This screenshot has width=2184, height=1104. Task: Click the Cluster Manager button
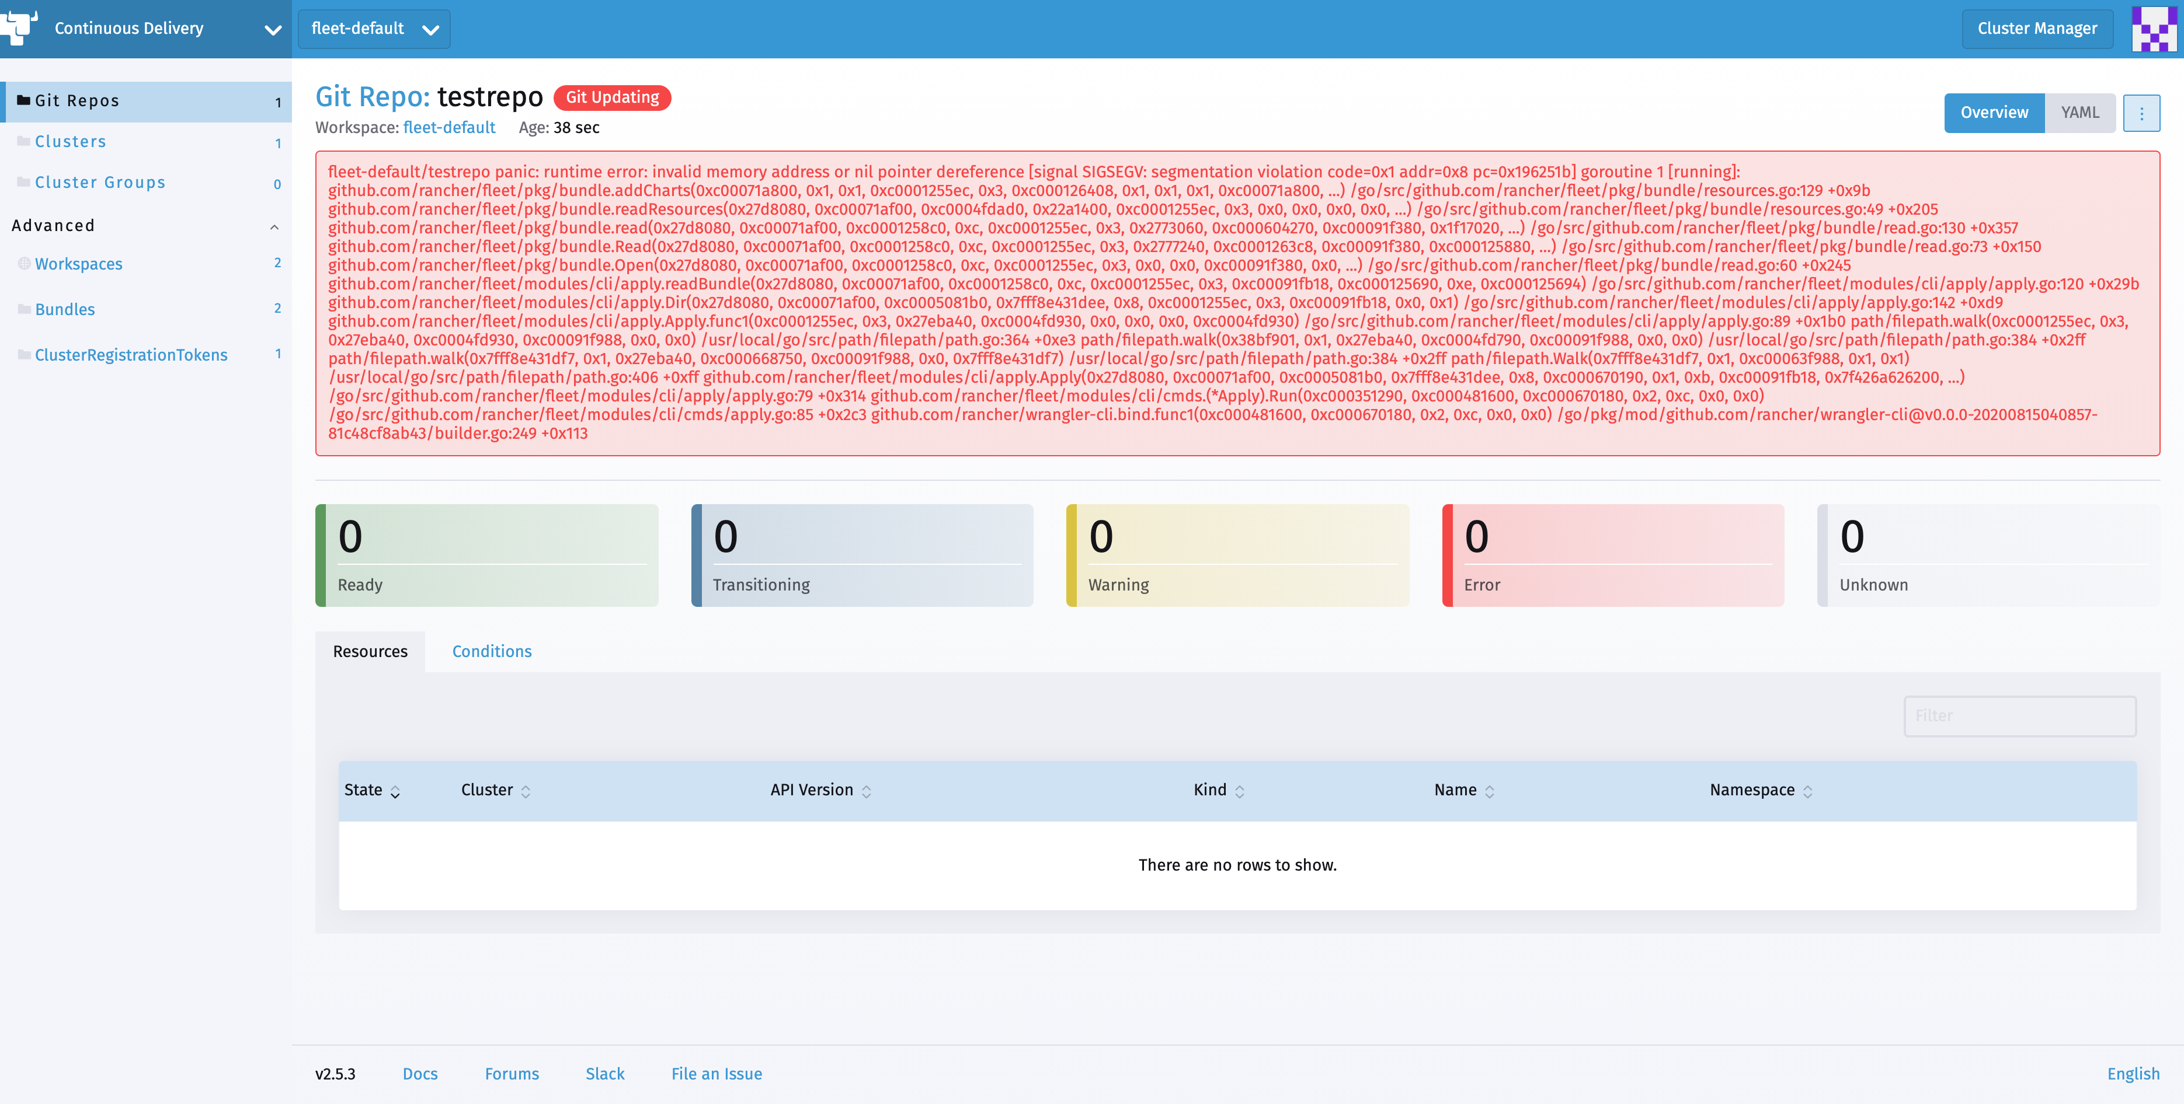(2036, 28)
